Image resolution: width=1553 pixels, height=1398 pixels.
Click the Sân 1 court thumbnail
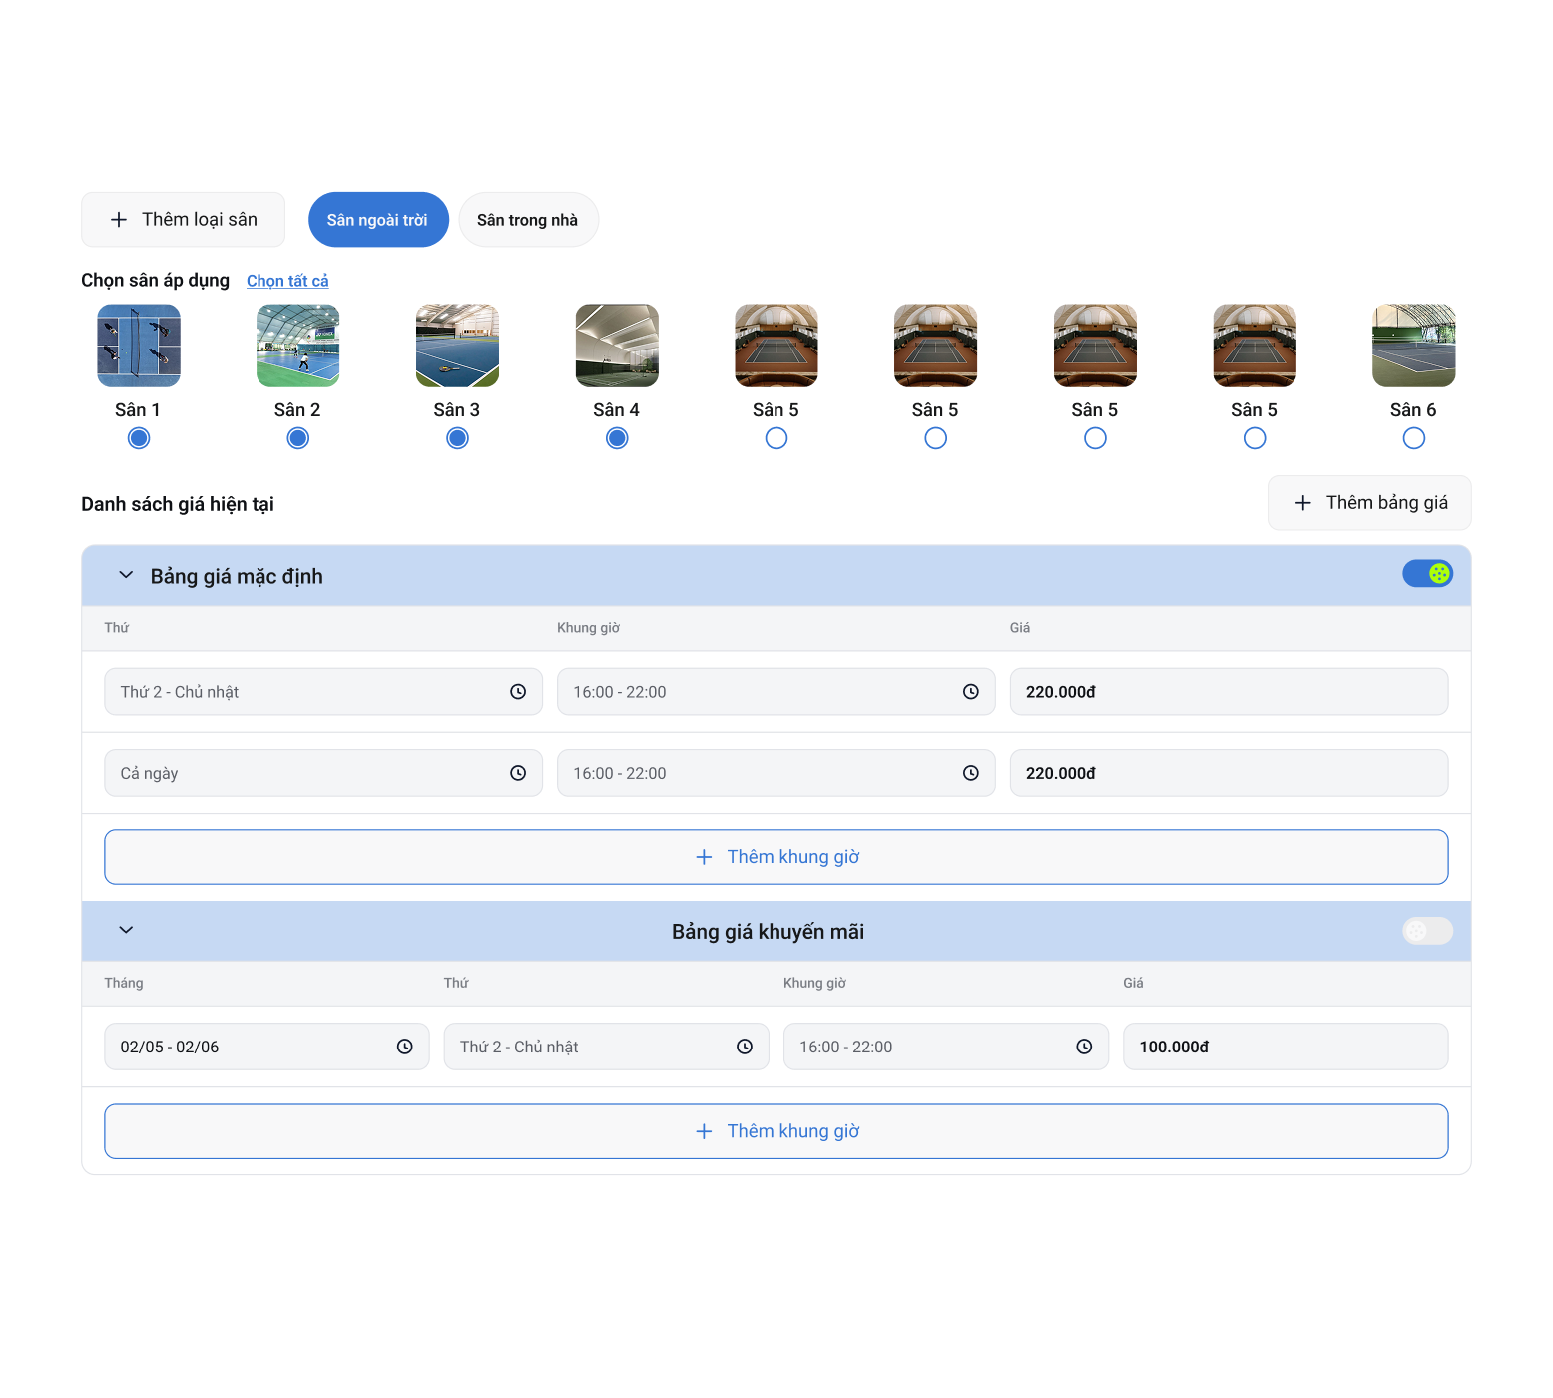point(139,346)
